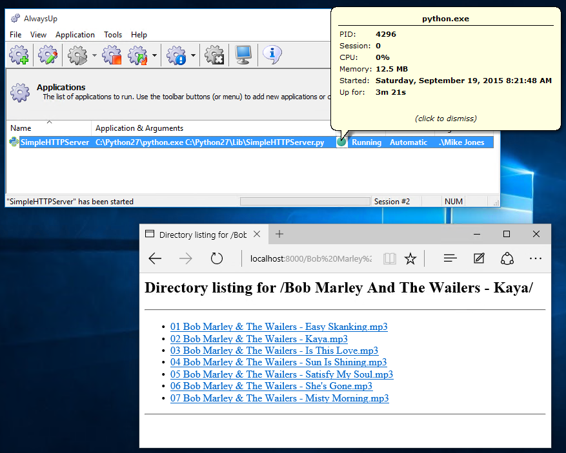Select the SimpleHTTPServer application row
Screen dimensions: 566x453
click(251, 142)
